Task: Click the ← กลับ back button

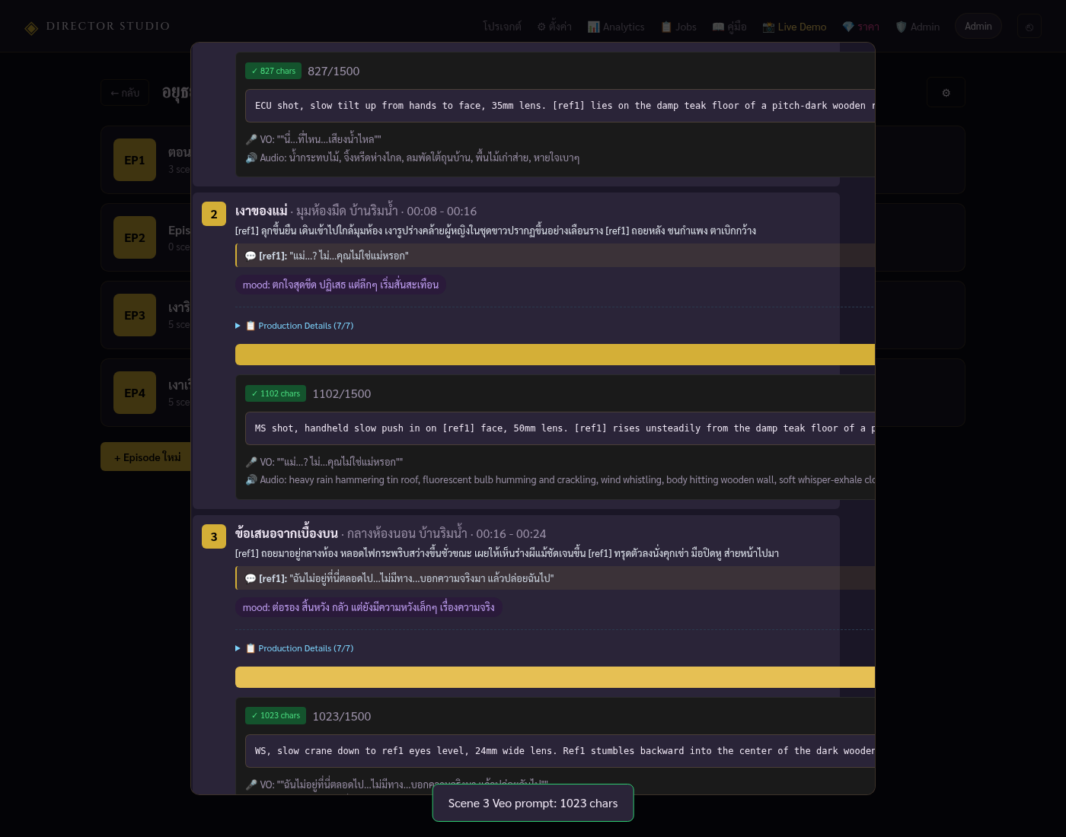Action: click(x=125, y=93)
